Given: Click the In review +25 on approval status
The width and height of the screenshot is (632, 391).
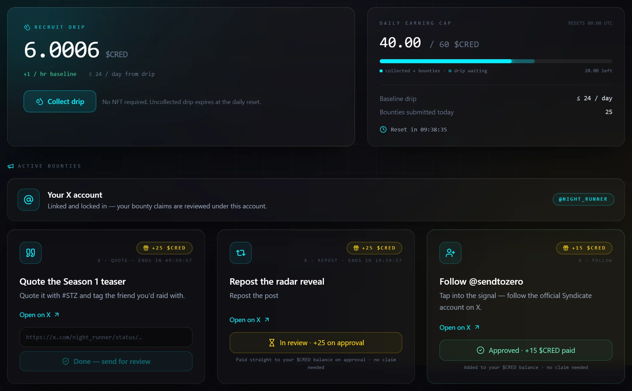Looking at the screenshot, I should [316, 343].
